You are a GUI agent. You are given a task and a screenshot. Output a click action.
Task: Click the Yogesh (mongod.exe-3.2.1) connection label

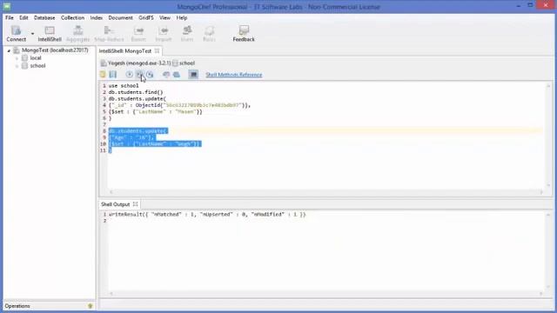(139, 63)
